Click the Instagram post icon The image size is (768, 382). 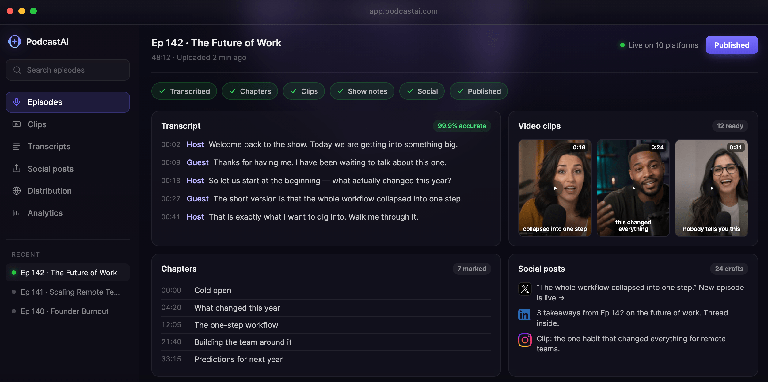(x=525, y=340)
